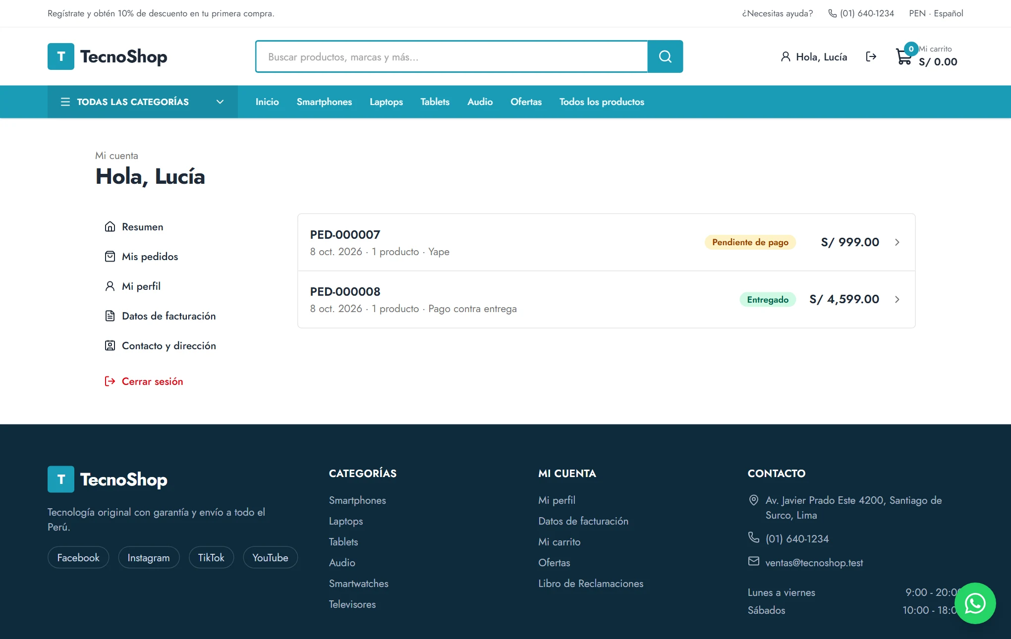Click the TecnoShop logo in header
Image resolution: width=1011 pixels, height=639 pixels.
[x=108, y=56]
